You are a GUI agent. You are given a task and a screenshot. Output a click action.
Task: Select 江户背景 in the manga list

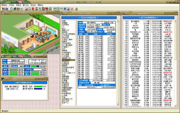[65, 36]
